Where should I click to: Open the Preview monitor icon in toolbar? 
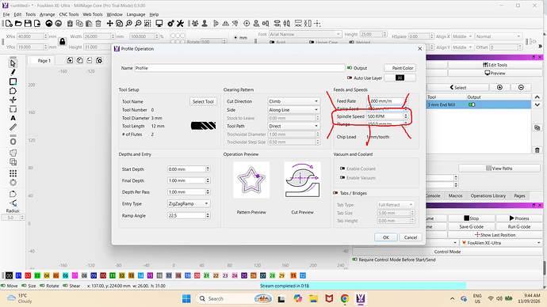tap(159, 23)
